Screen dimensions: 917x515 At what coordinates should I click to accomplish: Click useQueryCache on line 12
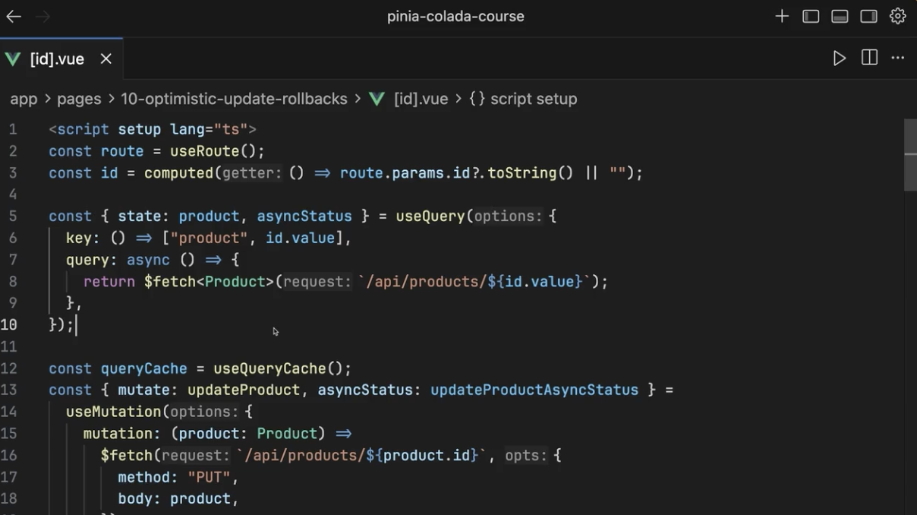click(x=269, y=368)
